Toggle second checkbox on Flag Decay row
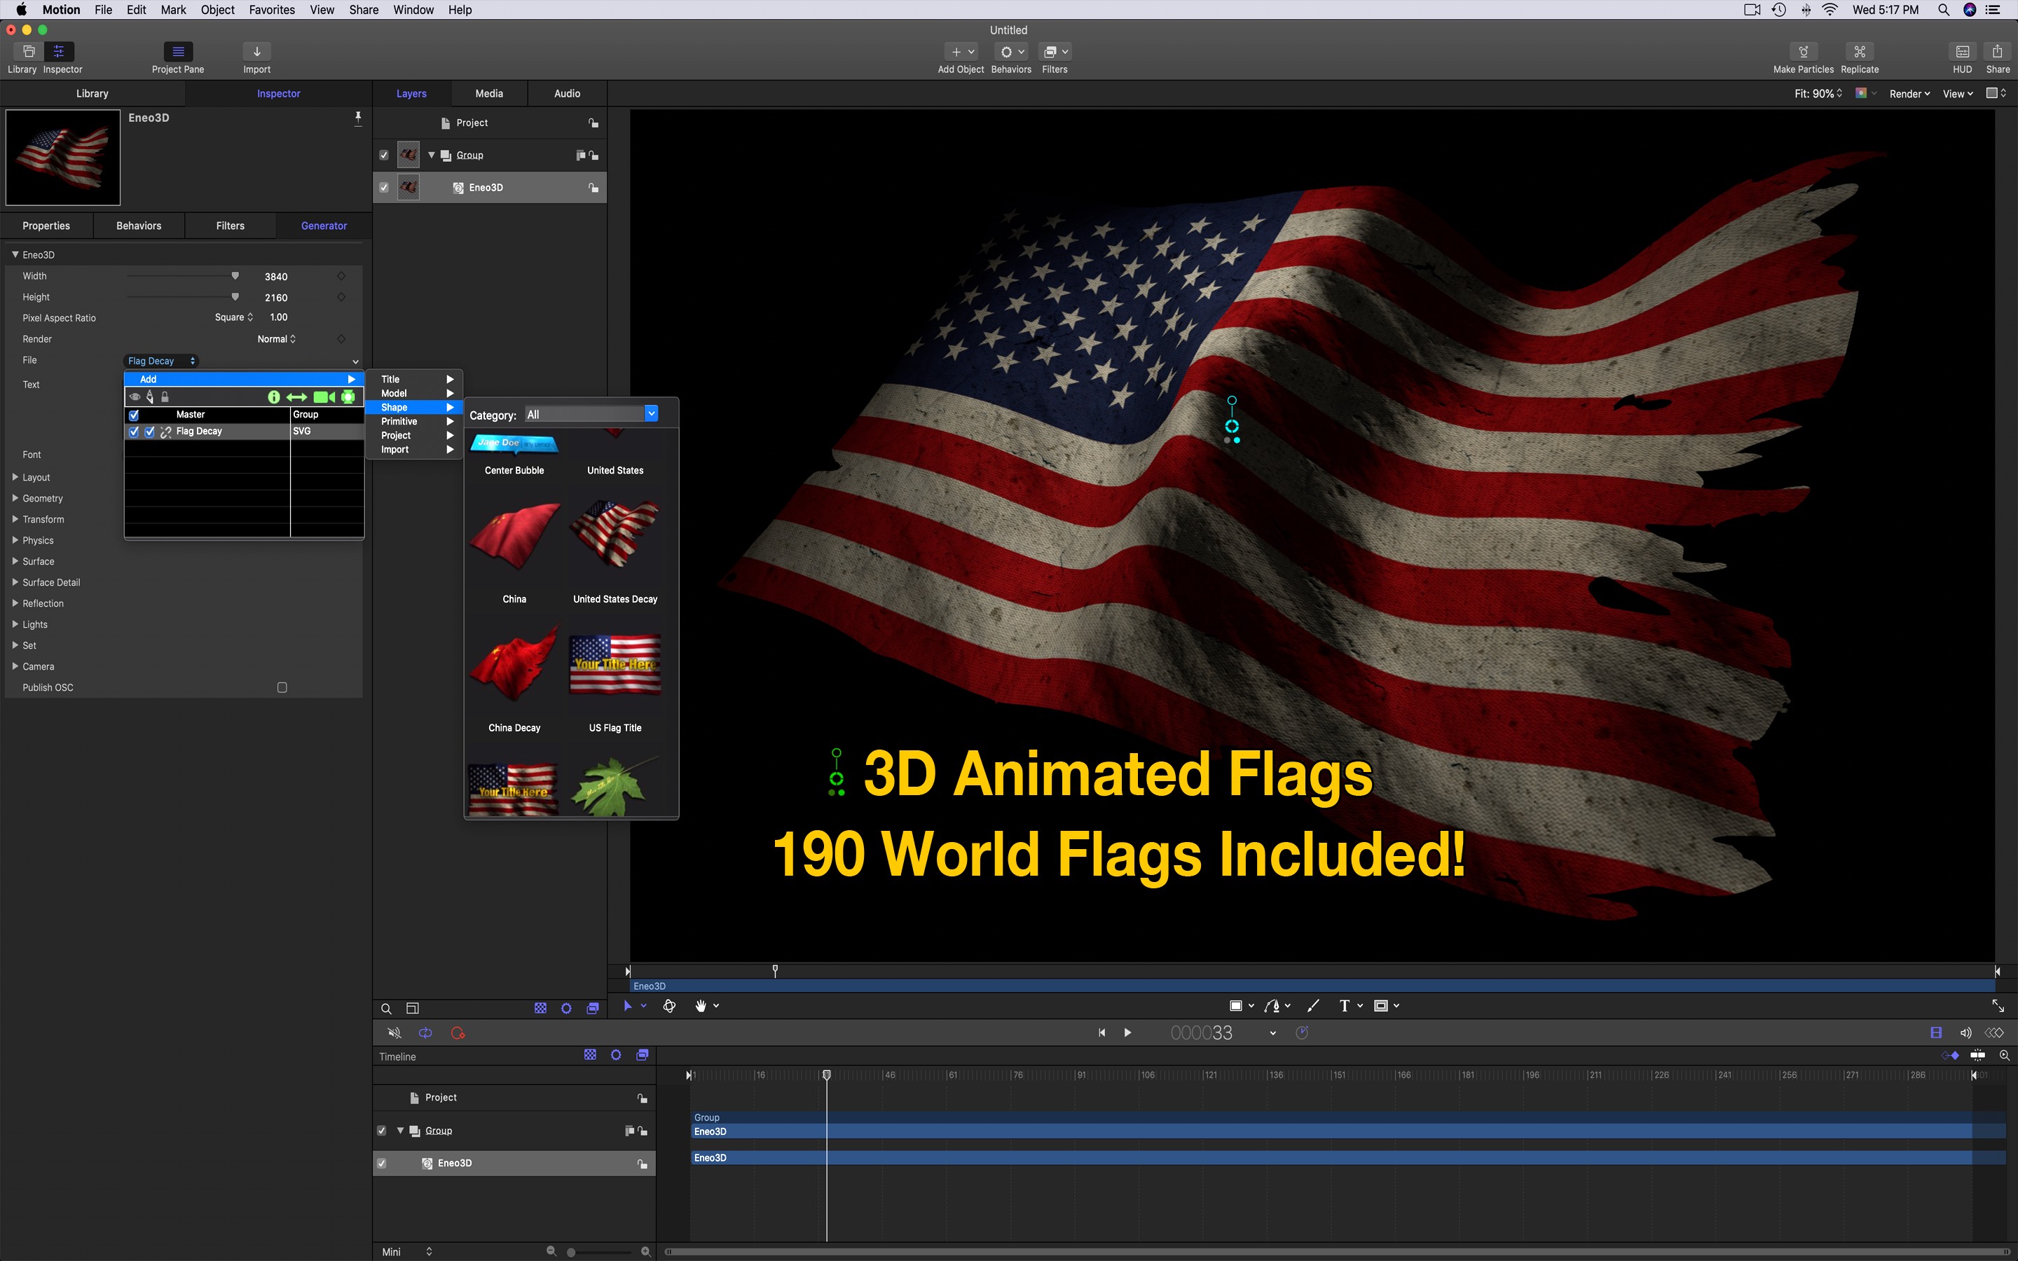The height and width of the screenshot is (1261, 2018). (x=149, y=432)
